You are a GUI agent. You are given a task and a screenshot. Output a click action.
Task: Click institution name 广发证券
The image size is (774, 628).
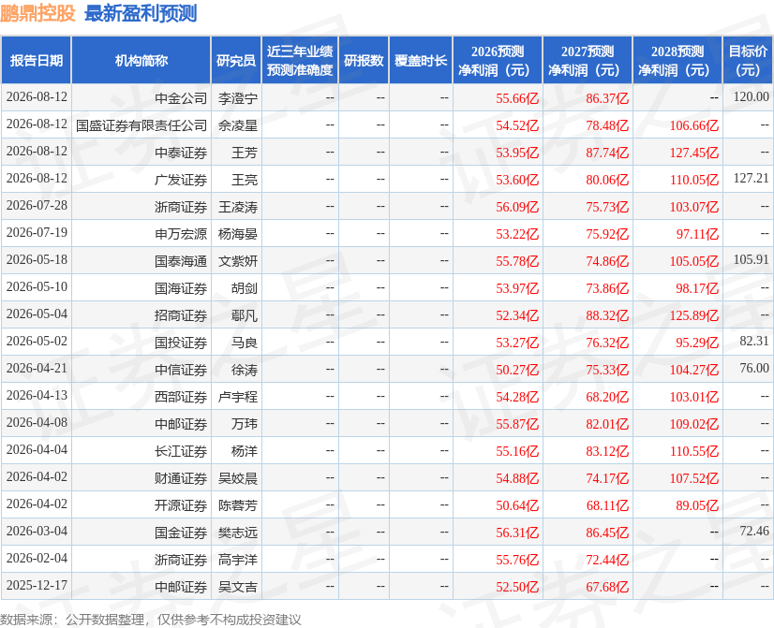(x=181, y=180)
